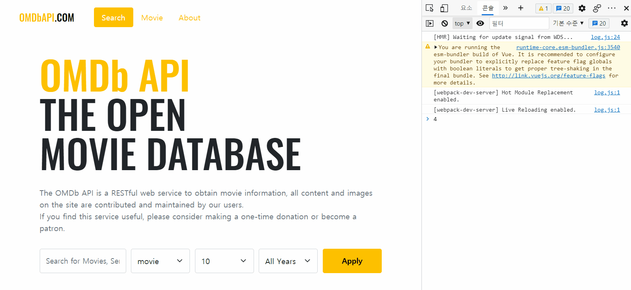The image size is (631, 290).
Task: Close the DevTools panel
Action: 626,8
